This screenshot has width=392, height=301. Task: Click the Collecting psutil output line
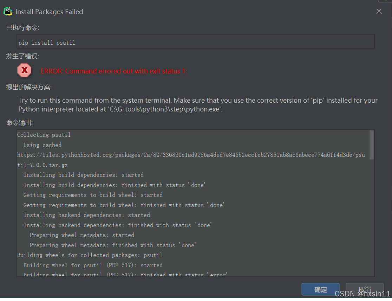(44, 135)
